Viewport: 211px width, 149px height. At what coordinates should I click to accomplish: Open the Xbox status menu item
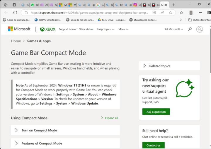coord(86,29)
